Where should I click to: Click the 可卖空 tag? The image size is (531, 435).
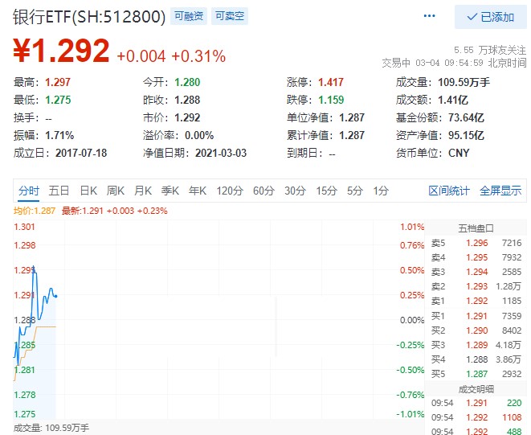[230, 16]
